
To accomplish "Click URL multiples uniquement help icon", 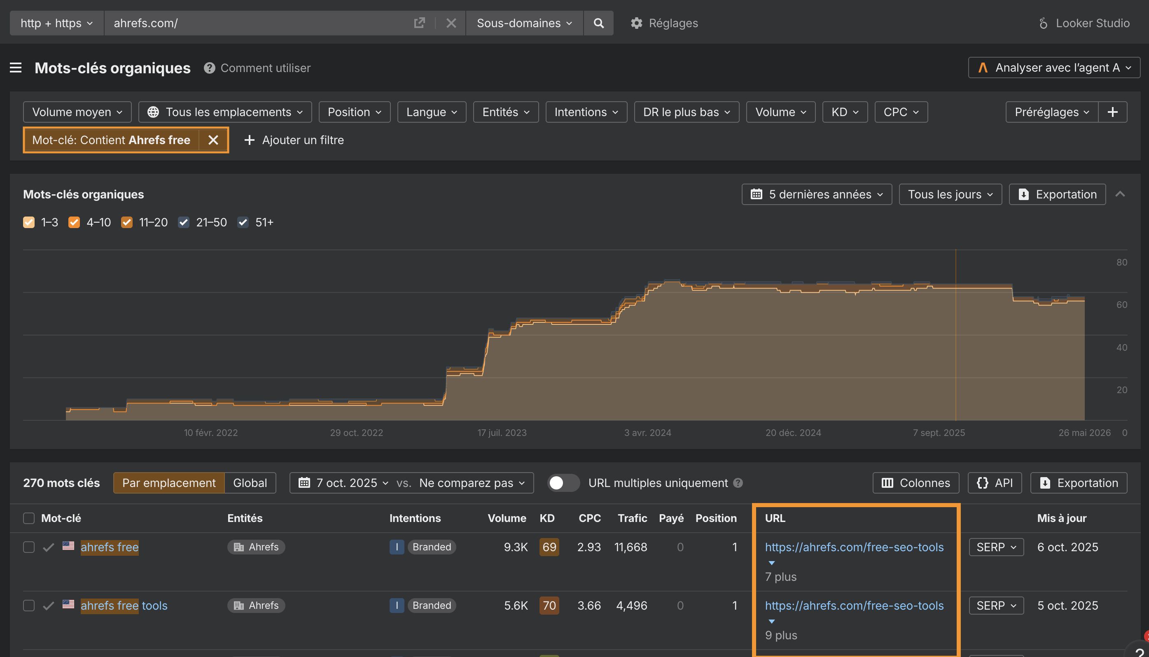I will pyautogui.click(x=738, y=483).
